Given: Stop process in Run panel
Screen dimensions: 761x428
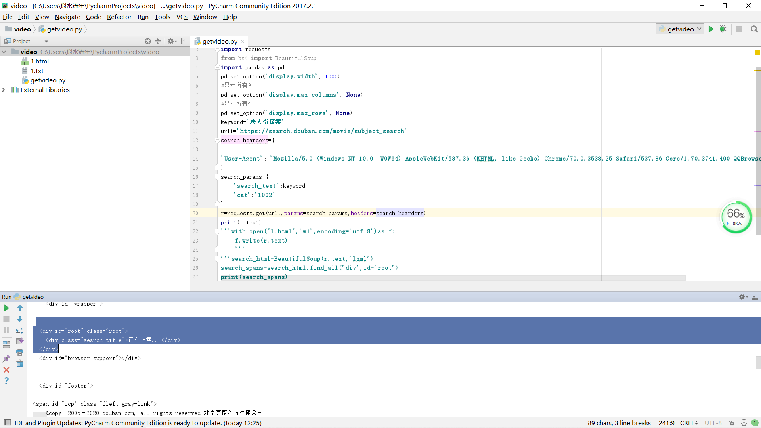Looking at the screenshot, I should click(x=6, y=319).
